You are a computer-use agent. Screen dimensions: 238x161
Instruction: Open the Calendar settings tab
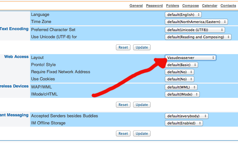(x=210, y=6)
